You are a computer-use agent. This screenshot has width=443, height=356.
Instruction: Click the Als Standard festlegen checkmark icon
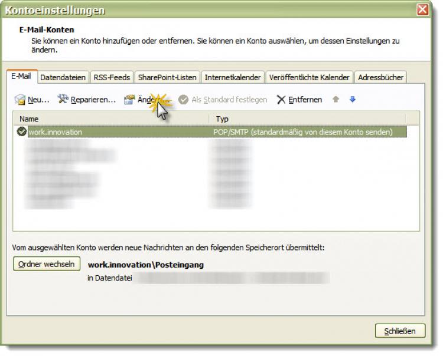pyautogui.click(x=183, y=100)
